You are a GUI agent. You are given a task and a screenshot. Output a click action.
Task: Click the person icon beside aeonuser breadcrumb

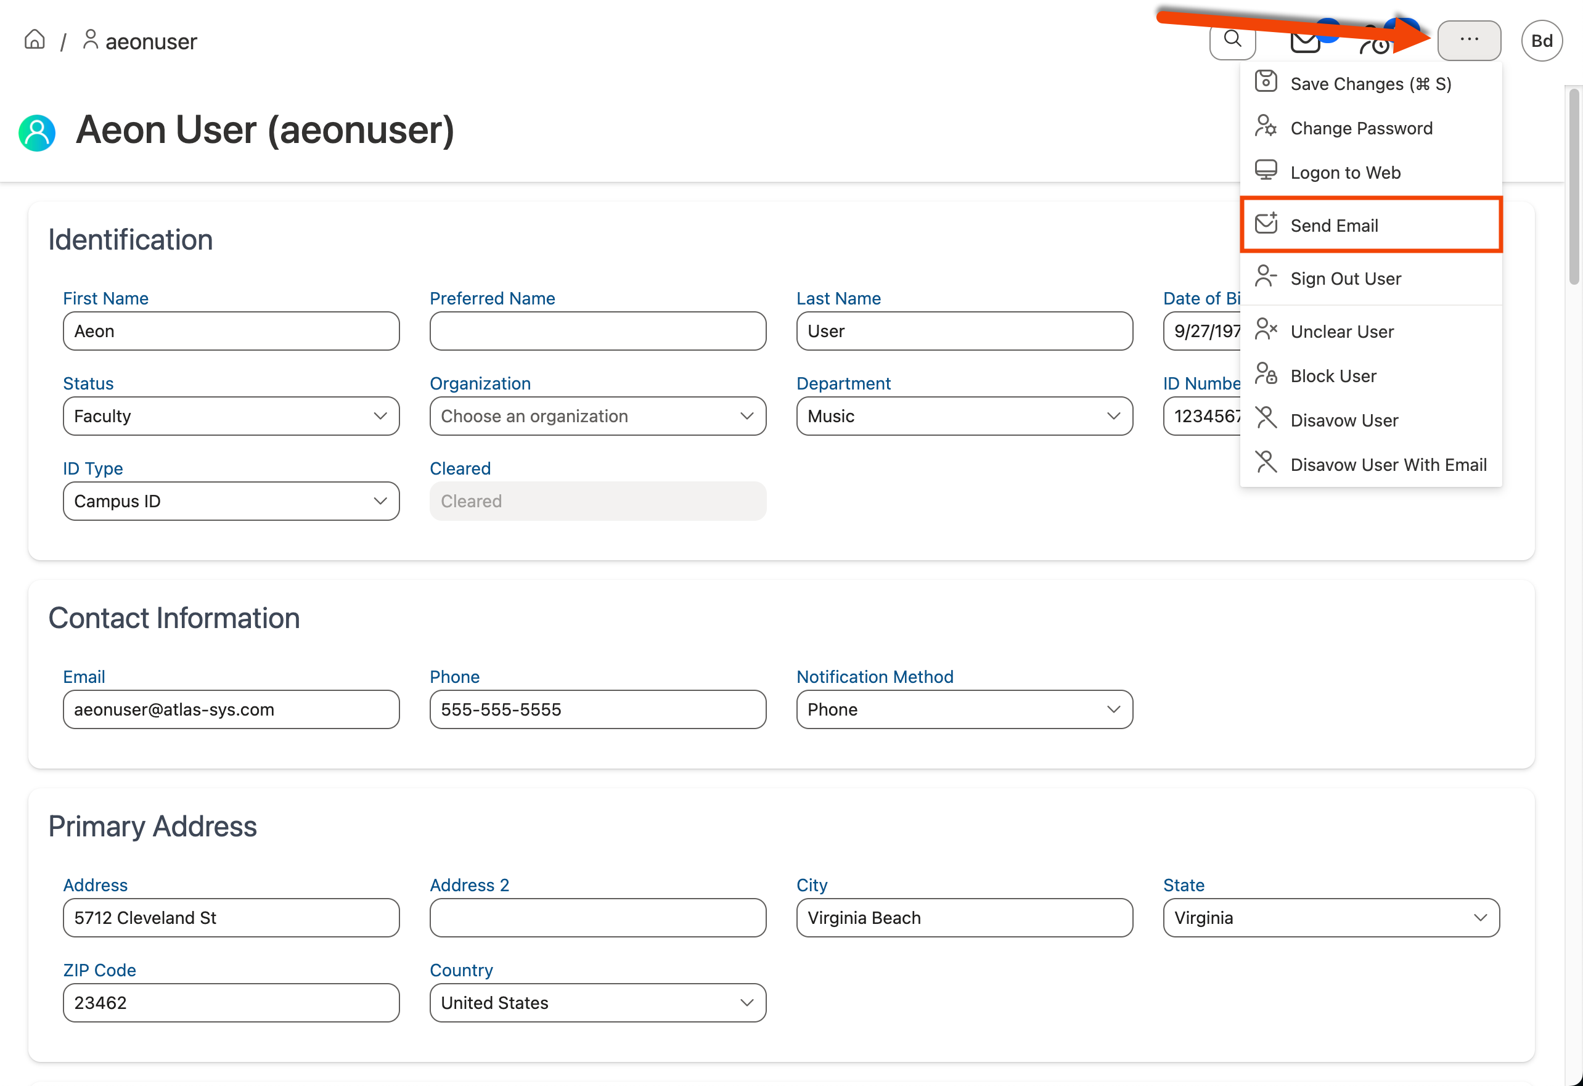coord(91,39)
